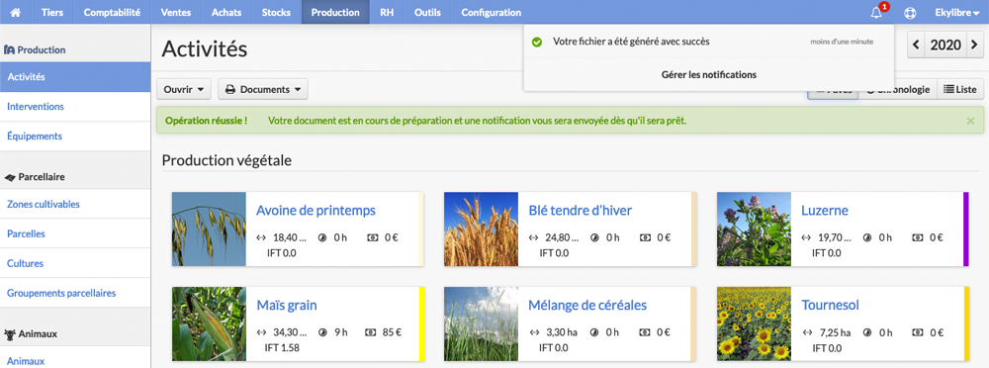The width and height of the screenshot is (989, 368).
Task: Open the Ekylibre user dropdown menu
Action: pos(956,12)
